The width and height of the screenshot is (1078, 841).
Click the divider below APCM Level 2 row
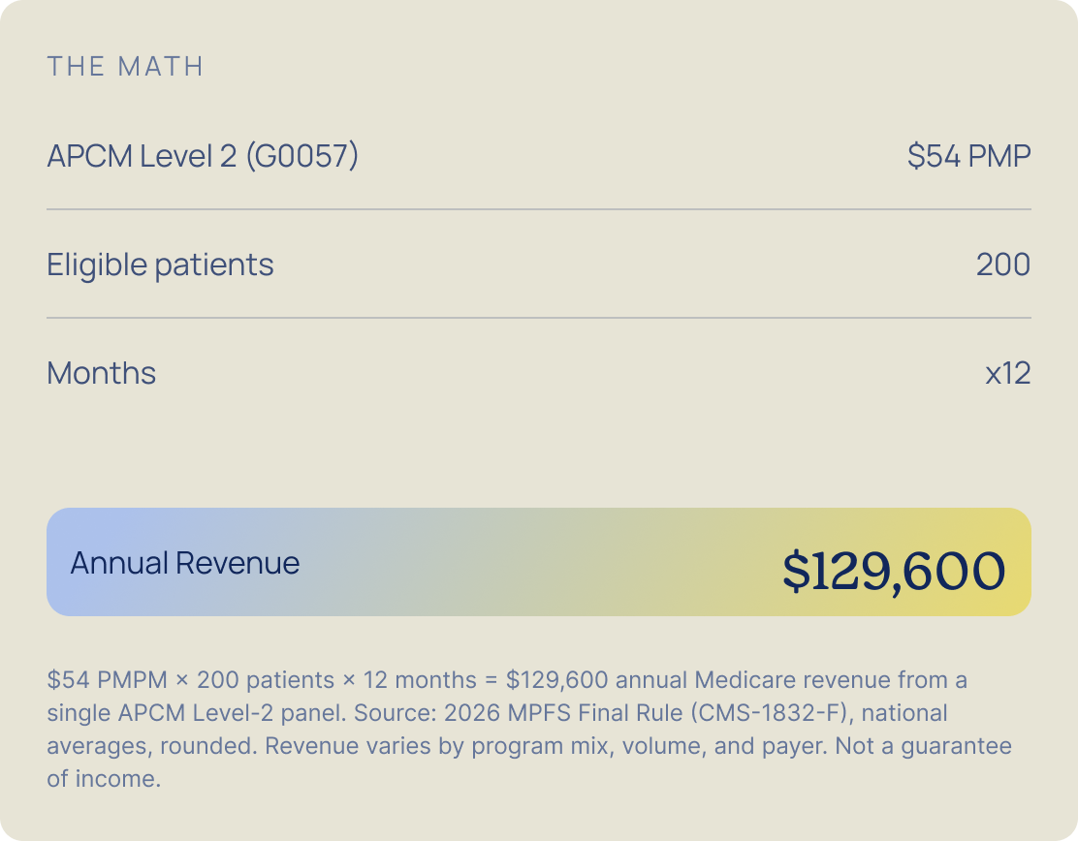tap(539, 209)
